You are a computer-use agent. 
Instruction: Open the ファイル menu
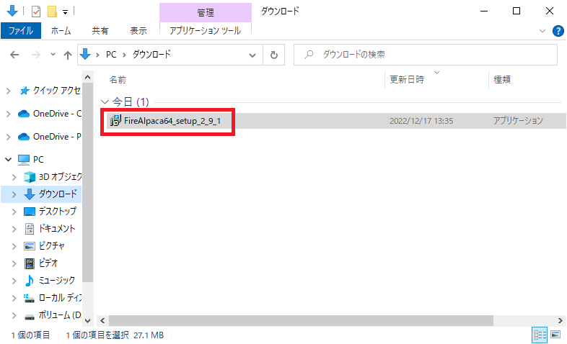pyautogui.click(x=21, y=31)
